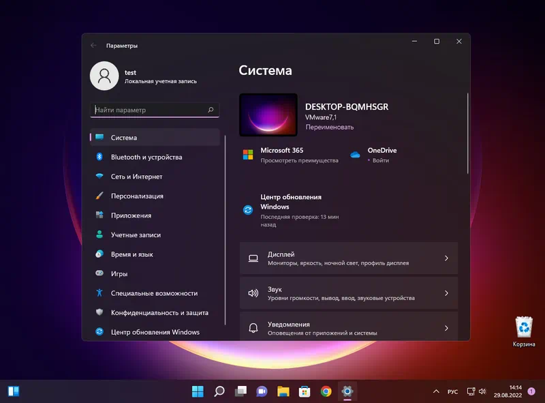Go to Приложения settings section
The image size is (545, 403).
(x=131, y=215)
